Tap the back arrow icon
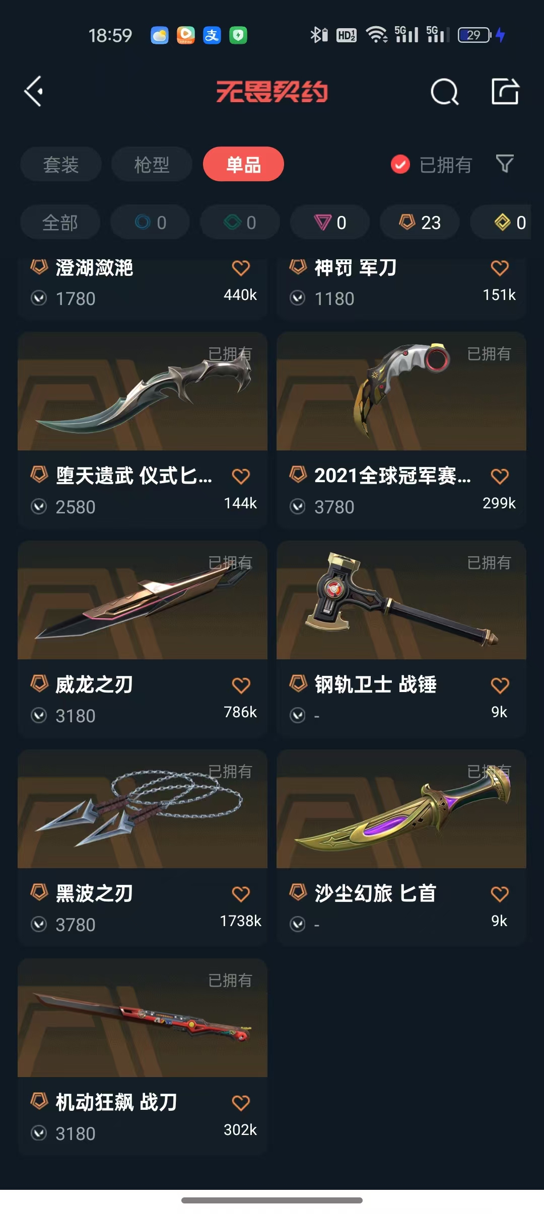 pyautogui.click(x=34, y=92)
